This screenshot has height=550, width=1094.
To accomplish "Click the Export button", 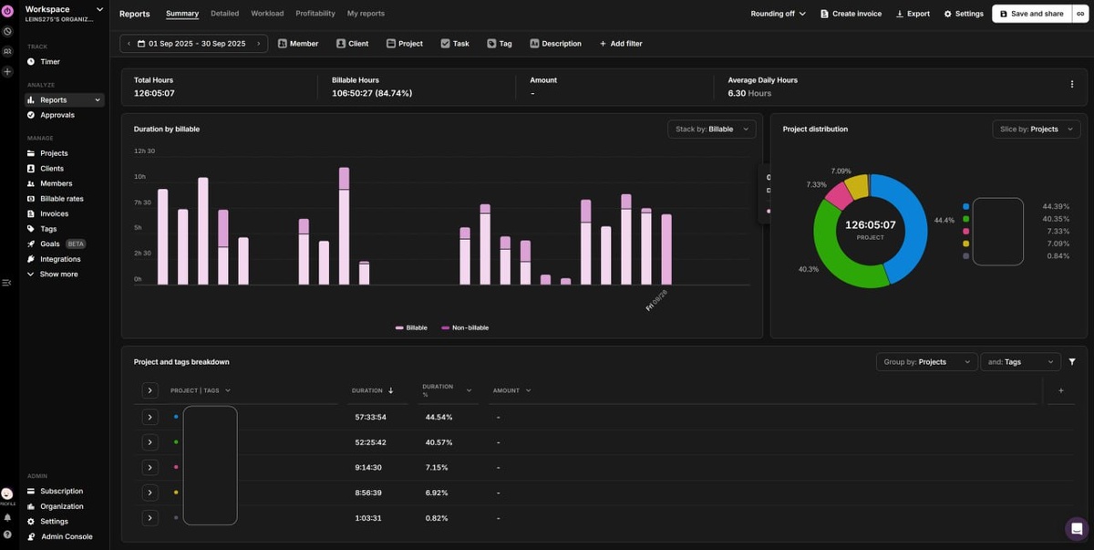I will tap(913, 14).
